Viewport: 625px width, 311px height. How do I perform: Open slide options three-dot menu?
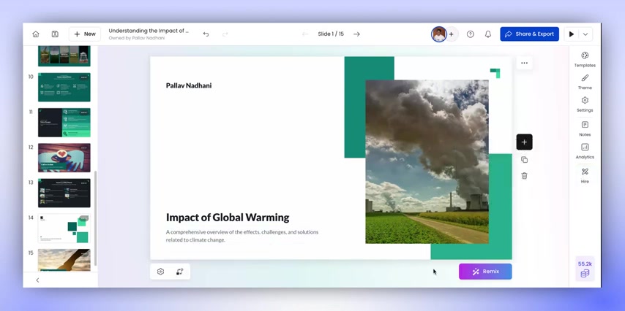524,63
